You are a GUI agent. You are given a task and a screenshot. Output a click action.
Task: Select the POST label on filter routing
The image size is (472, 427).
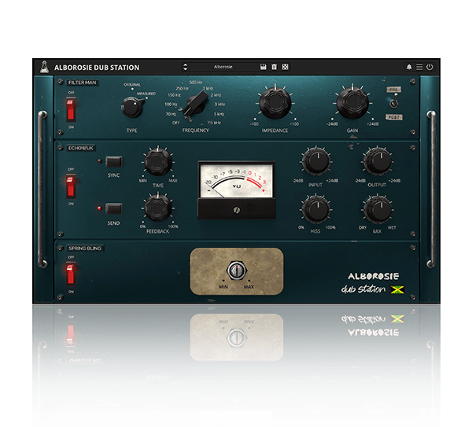pos(394,116)
